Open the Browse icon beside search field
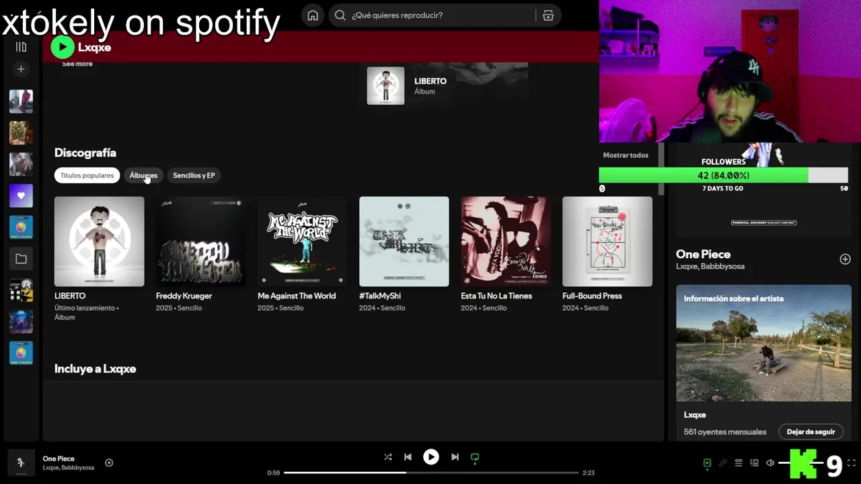Image resolution: width=861 pixels, height=484 pixels. point(548,15)
